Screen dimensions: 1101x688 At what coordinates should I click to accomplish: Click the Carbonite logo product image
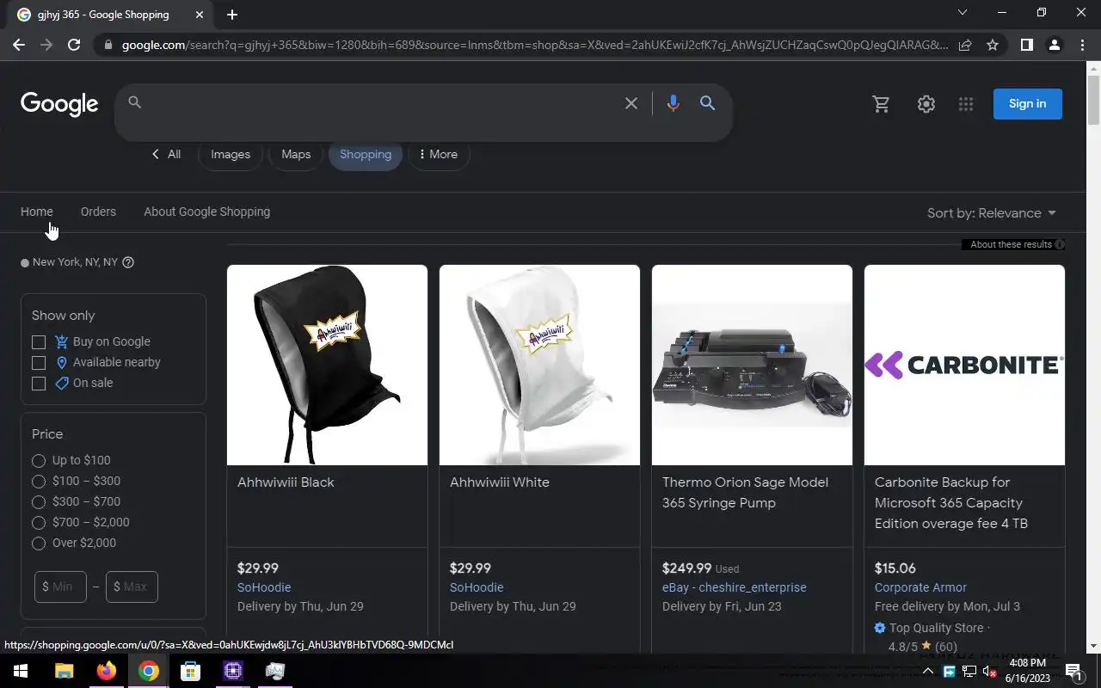[964, 365]
